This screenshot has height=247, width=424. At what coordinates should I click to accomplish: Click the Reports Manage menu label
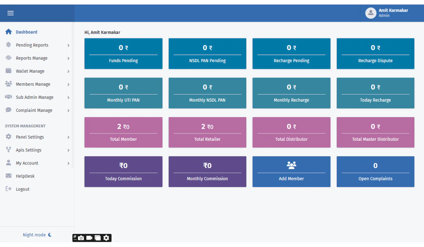pyautogui.click(x=32, y=58)
